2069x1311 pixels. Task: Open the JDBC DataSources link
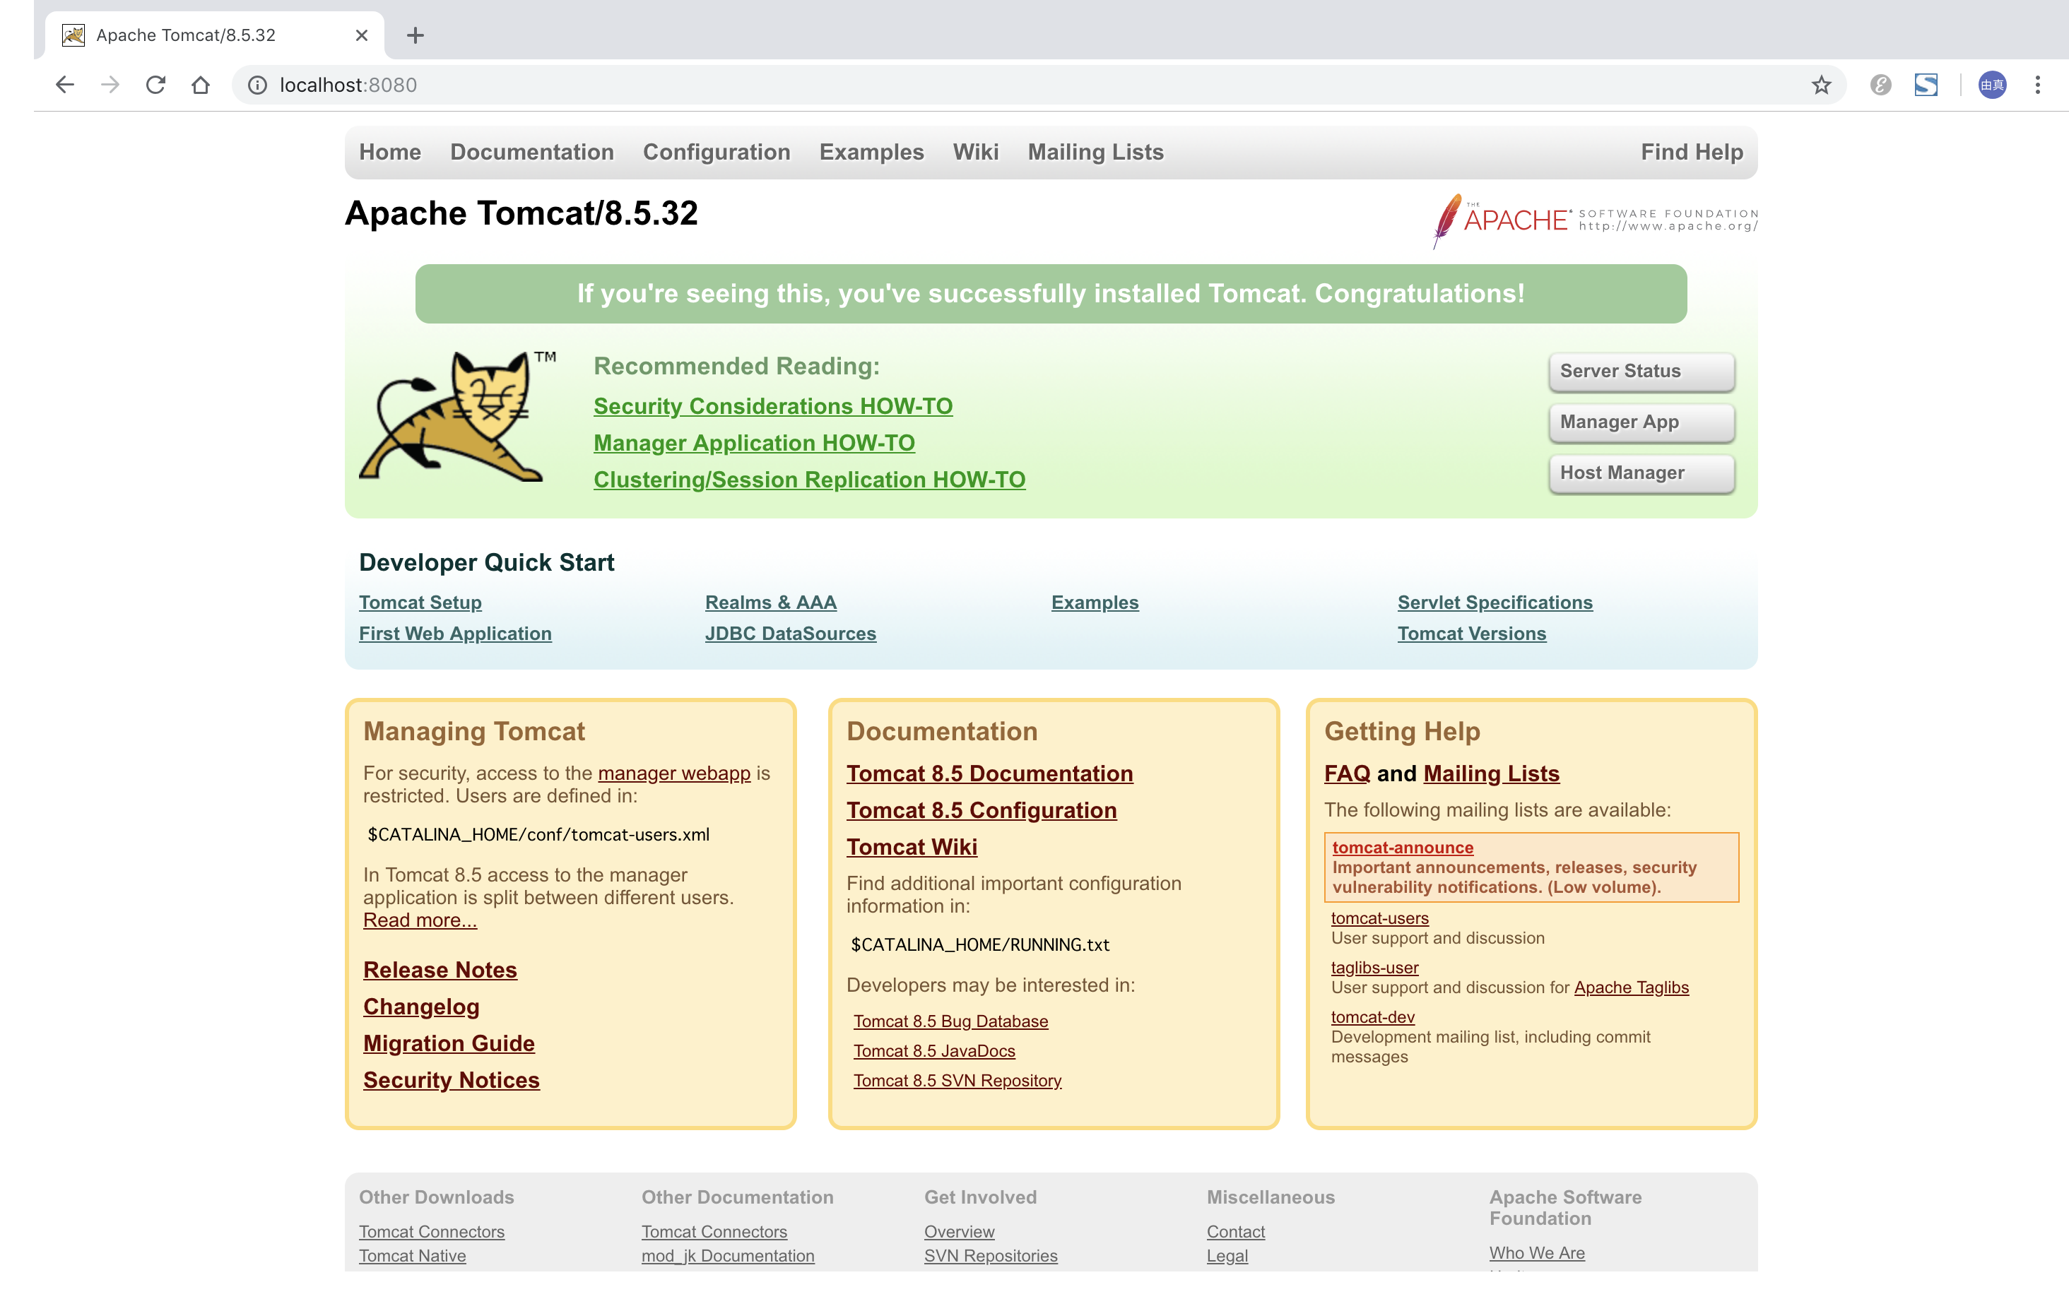pyautogui.click(x=791, y=633)
